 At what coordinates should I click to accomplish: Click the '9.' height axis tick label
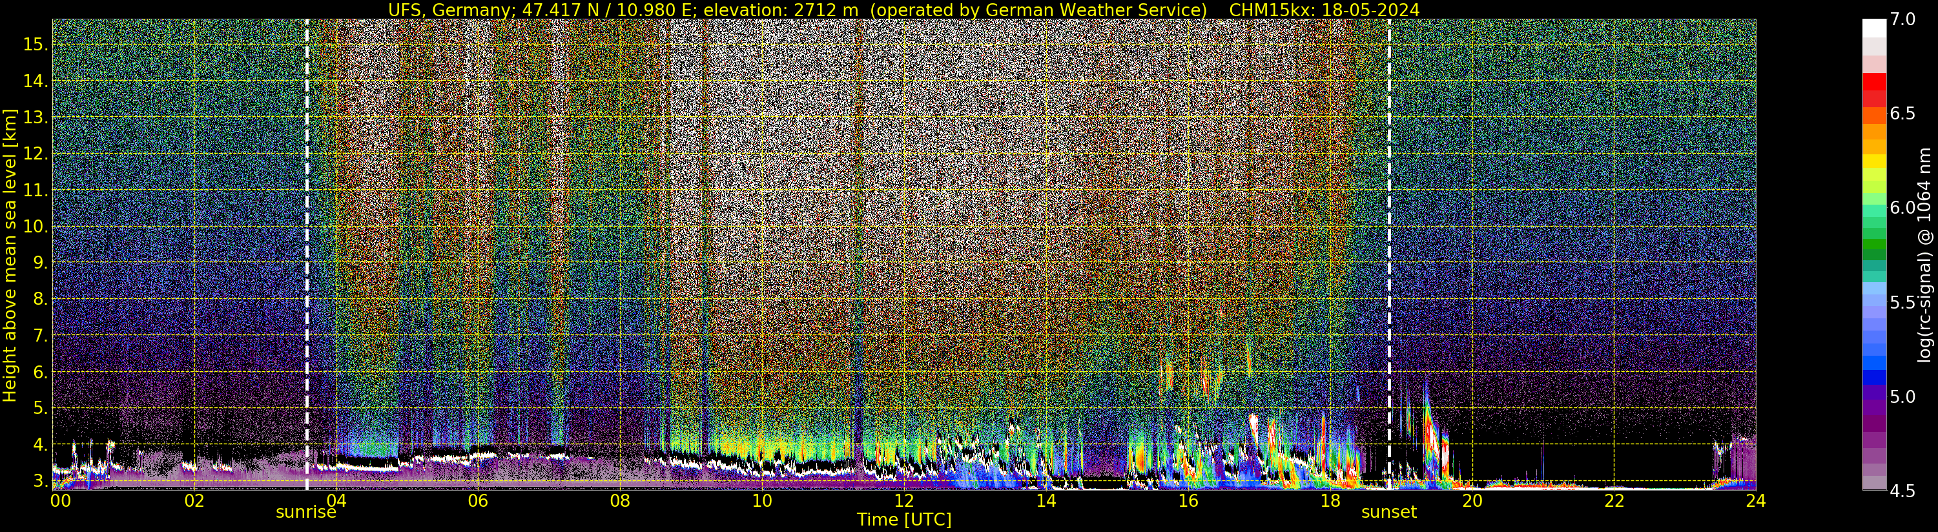[x=40, y=263]
